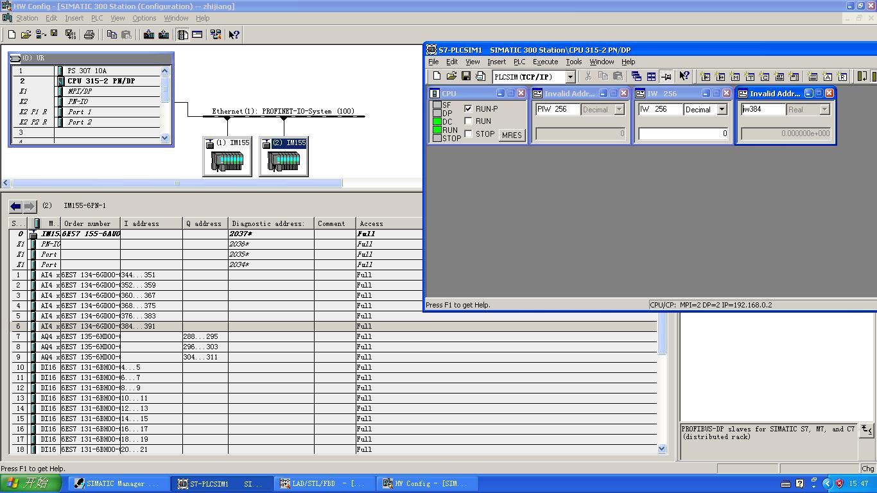This screenshot has height=493, width=877.
Task: Click the Windows Start button
Action: (x=31, y=483)
